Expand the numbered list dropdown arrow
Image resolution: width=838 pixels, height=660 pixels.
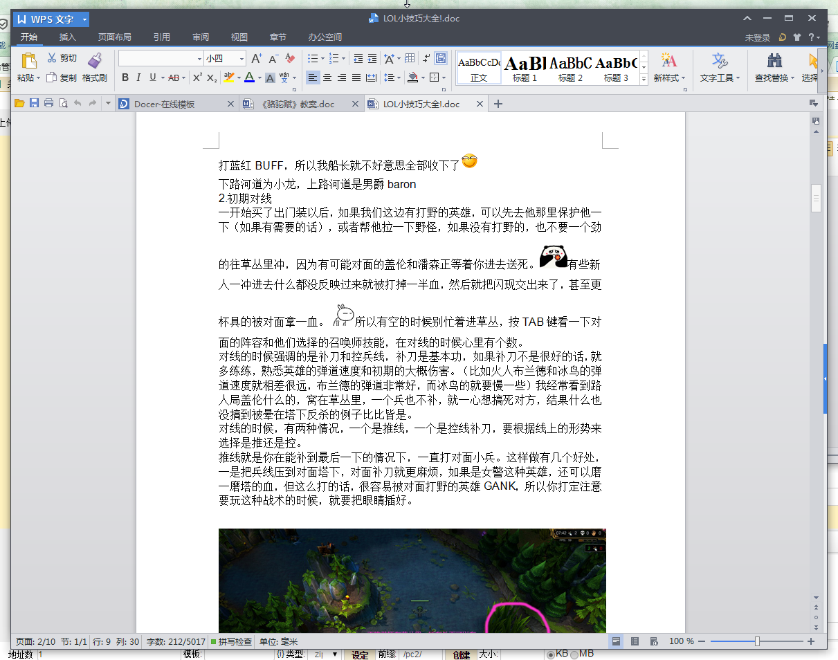[x=344, y=59]
